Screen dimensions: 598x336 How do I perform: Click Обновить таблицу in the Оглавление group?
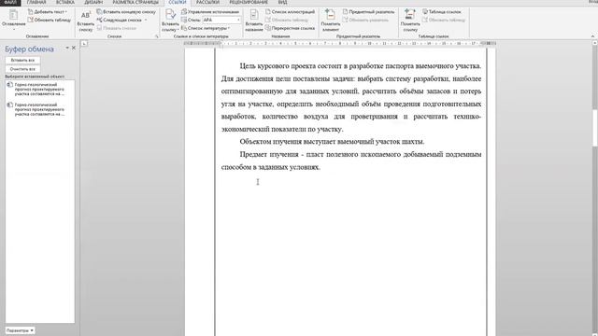point(50,20)
